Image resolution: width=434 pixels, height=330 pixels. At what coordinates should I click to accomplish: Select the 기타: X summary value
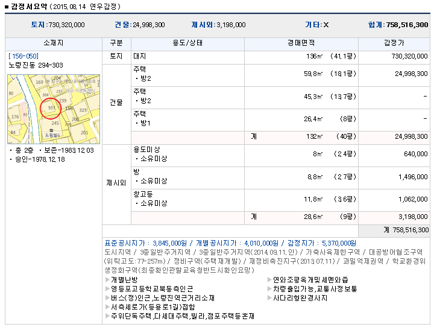pyautogui.click(x=317, y=25)
